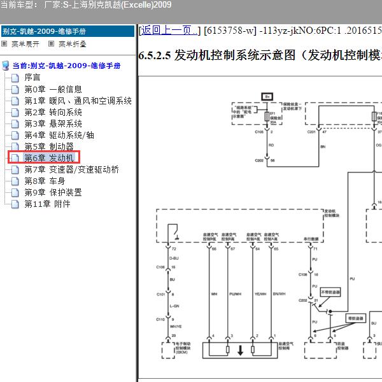Screen dimensions: 382x382
Task: Click the 菜单展开 expand-menu icon
Action: (4, 44)
